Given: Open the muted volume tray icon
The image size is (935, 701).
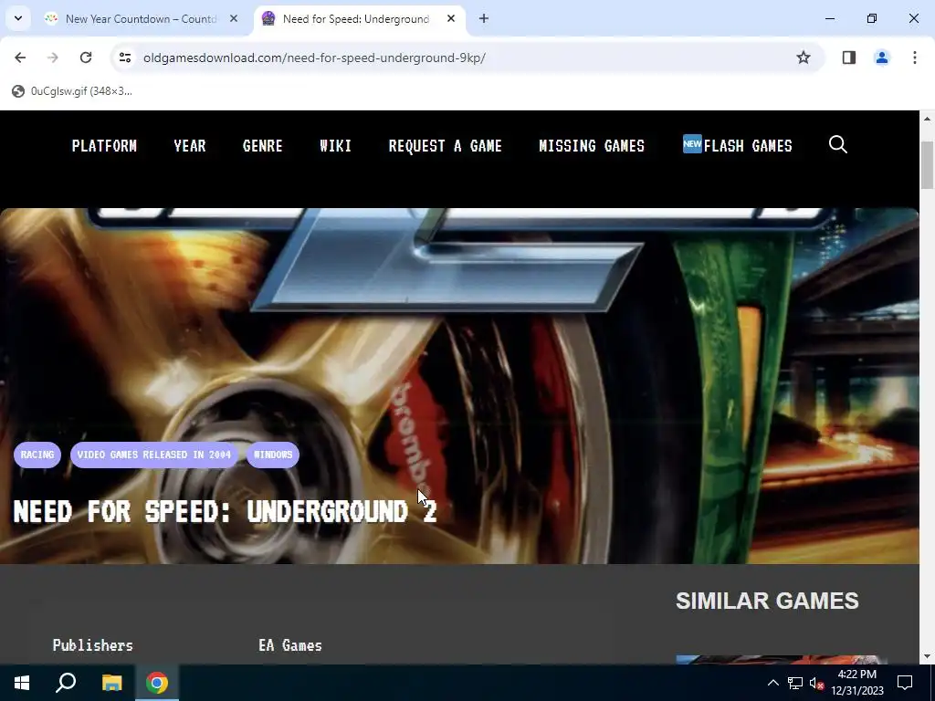Looking at the screenshot, I should click(x=816, y=683).
